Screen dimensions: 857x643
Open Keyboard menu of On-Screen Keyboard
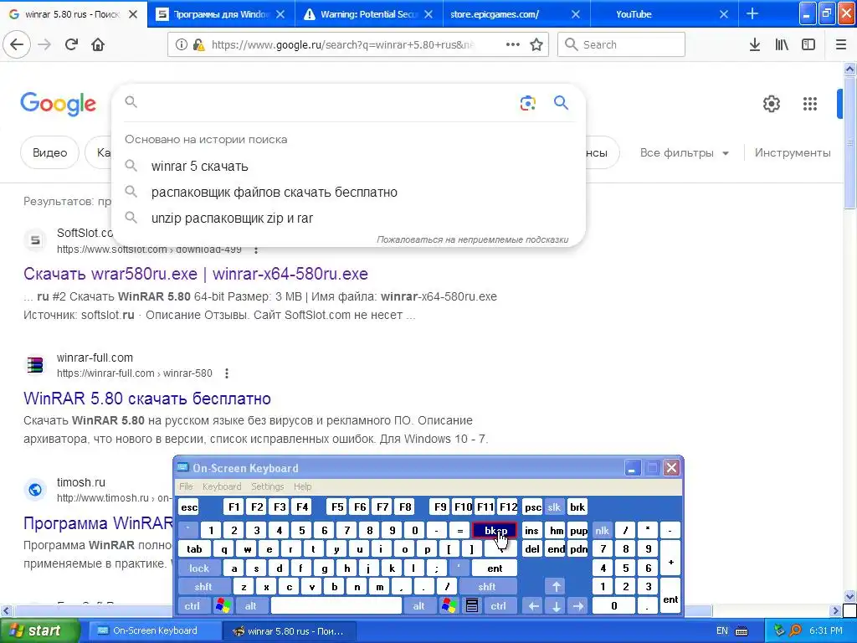point(221,486)
